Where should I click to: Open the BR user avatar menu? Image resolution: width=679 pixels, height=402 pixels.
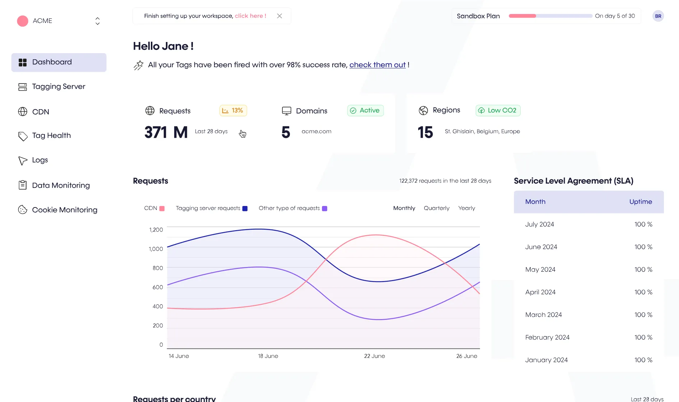pyautogui.click(x=658, y=16)
